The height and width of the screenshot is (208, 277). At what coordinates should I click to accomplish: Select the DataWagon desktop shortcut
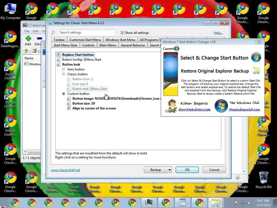[x=11, y=39]
